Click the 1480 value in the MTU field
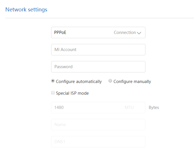Image resolution: width=194 pixels, height=148 pixels. click(59, 108)
